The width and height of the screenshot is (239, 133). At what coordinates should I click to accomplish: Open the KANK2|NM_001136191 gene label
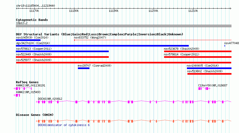(x=31, y=85)
